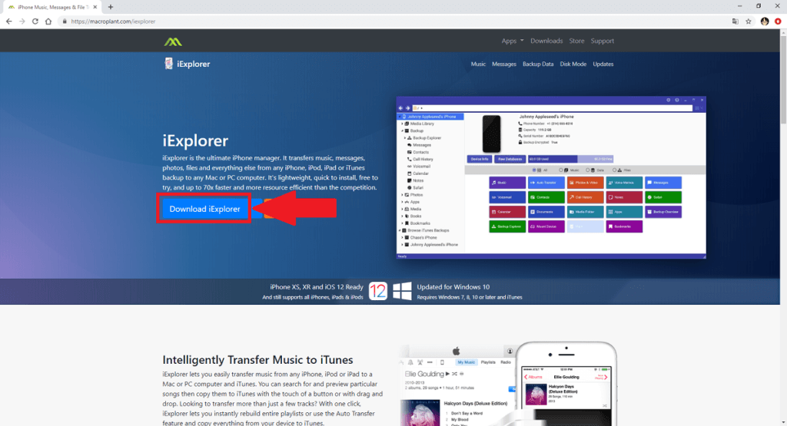Click the browser profile avatar icon
Screen dimensions: 787x426
(x=765, y=21)
